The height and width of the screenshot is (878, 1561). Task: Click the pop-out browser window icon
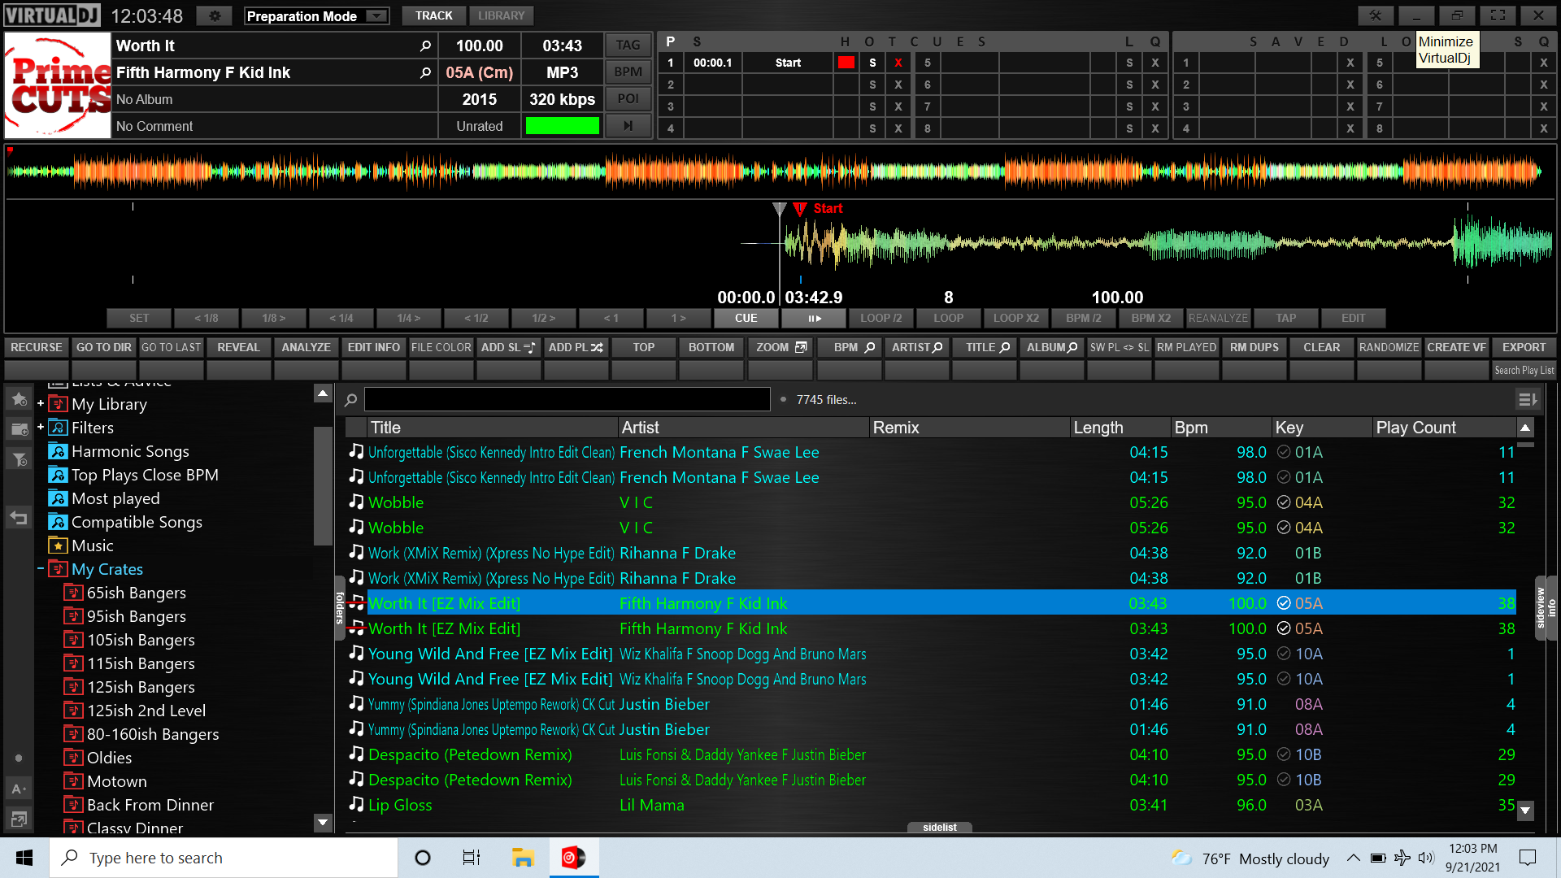[19, 819]
